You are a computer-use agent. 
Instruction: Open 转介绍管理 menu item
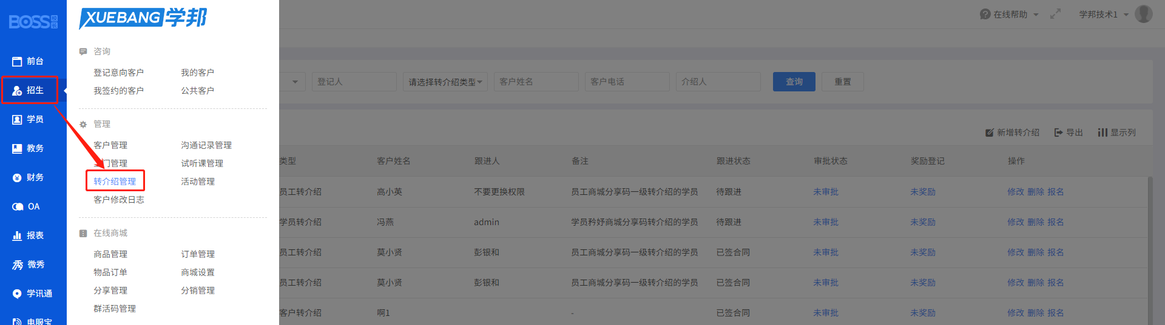pyautogui.click(x=115, y=182)
